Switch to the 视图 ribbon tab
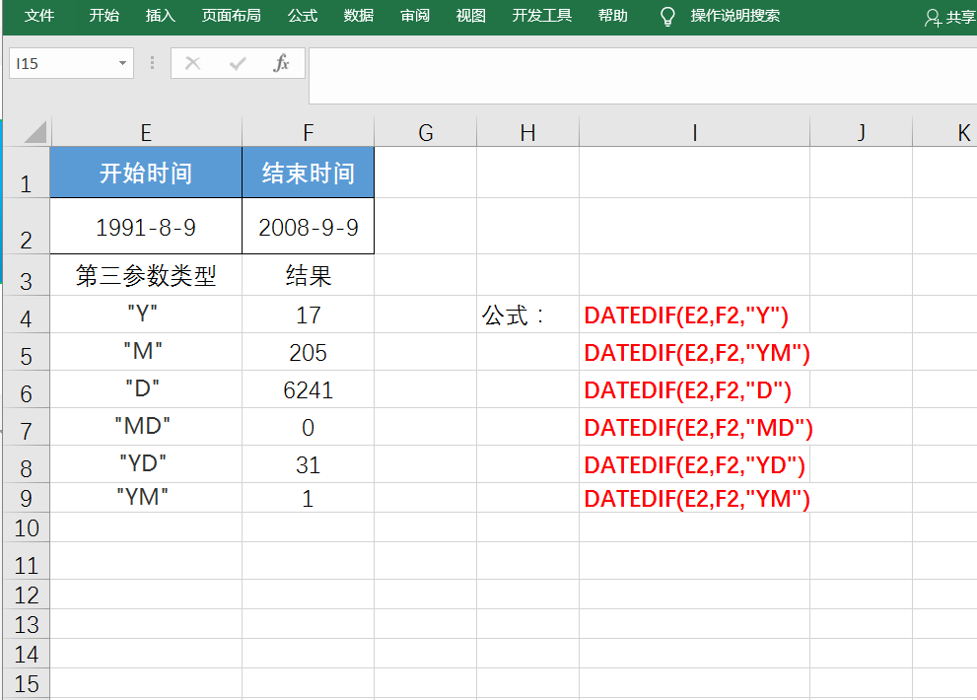 tap(471, 16)
